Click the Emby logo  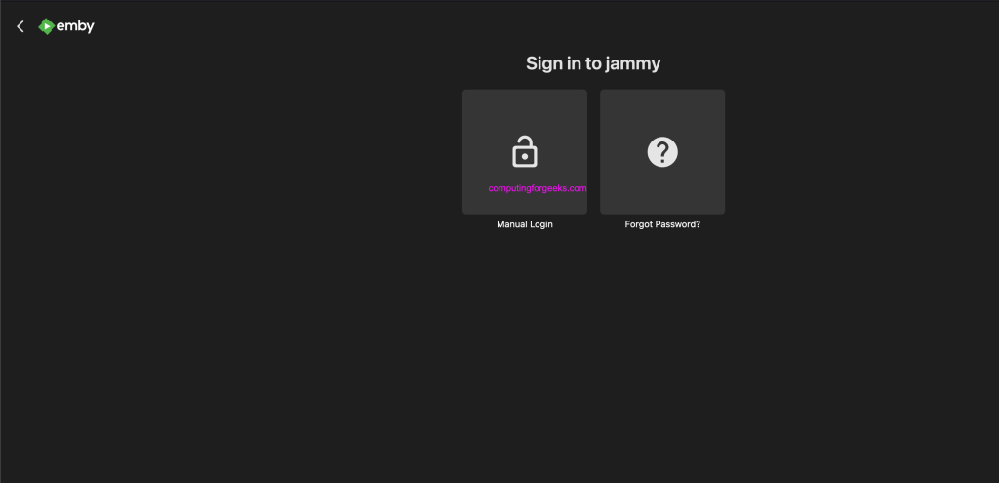click(66, 26)
